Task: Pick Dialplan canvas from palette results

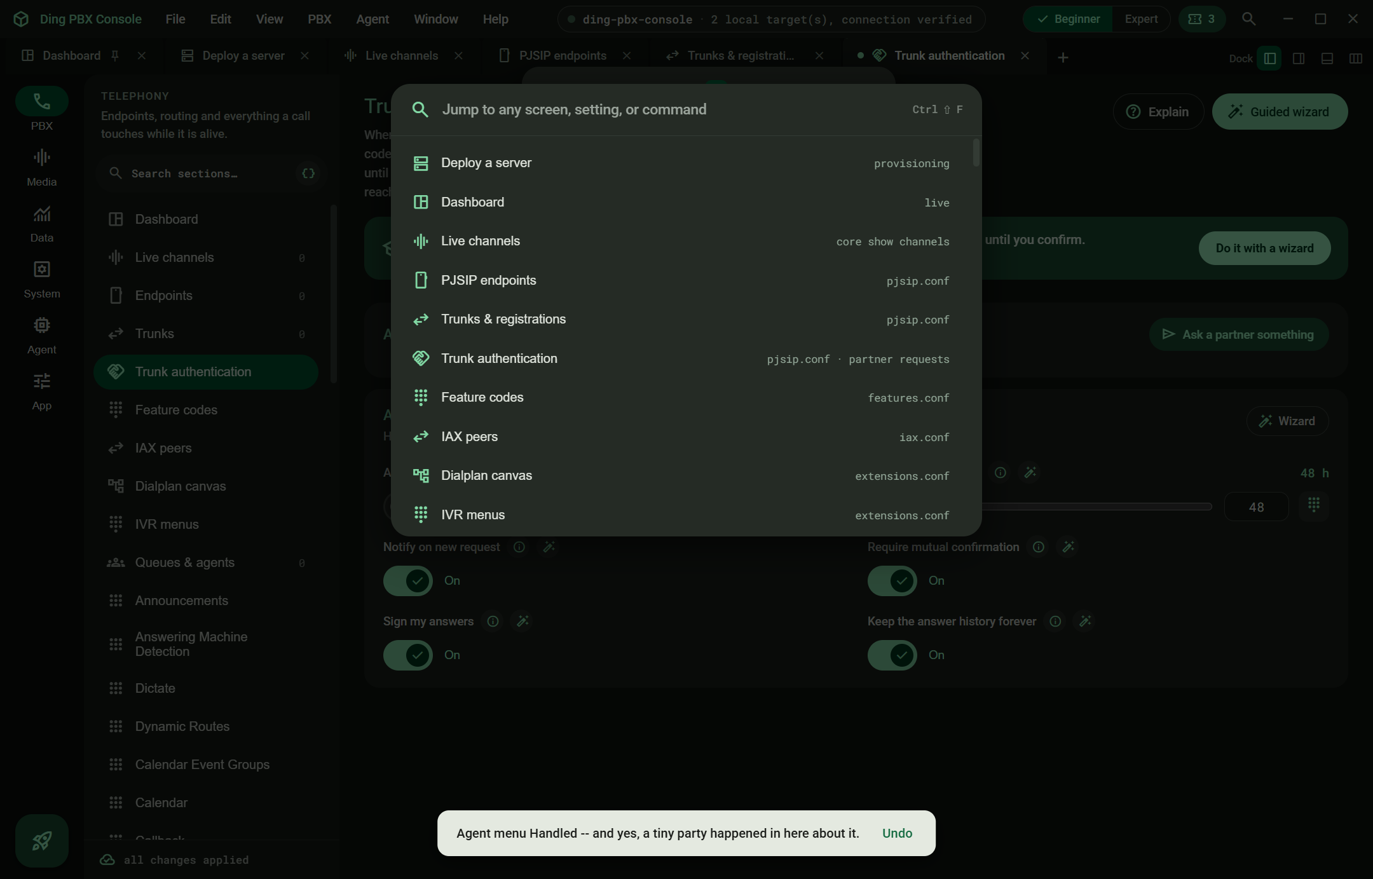Action: (681, 475)
